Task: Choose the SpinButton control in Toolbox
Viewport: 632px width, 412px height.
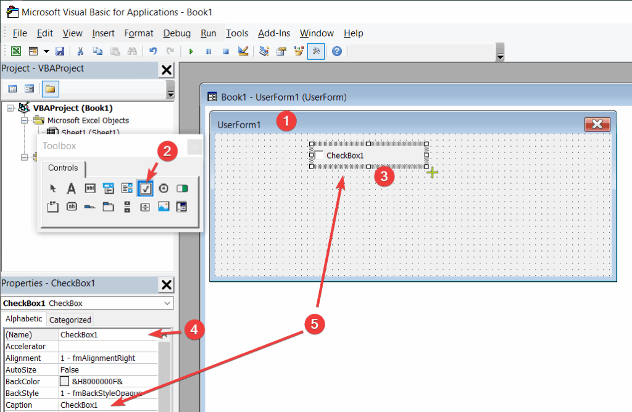Action: 145,207
